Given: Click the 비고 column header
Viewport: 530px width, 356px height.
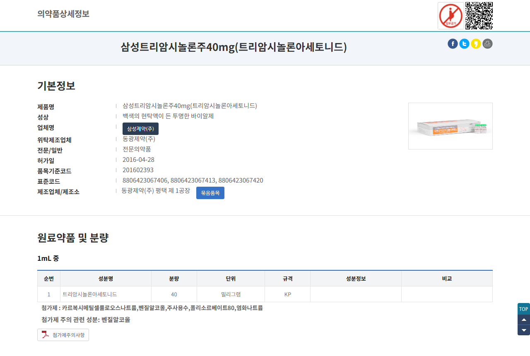Looking at the screenshot, I should (x=447, y=279).
